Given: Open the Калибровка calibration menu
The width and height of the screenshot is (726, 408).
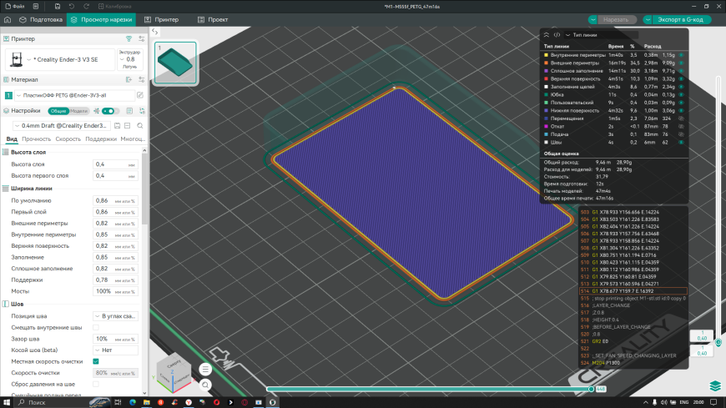Looking at the screenshot, I should [x=115, y=7].
